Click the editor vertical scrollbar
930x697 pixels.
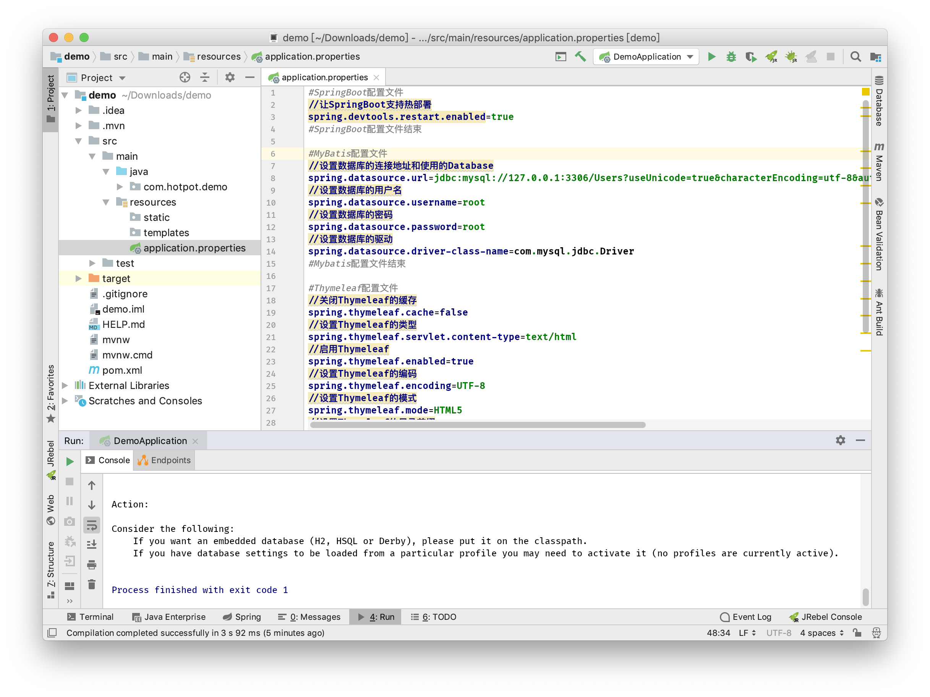865,217
